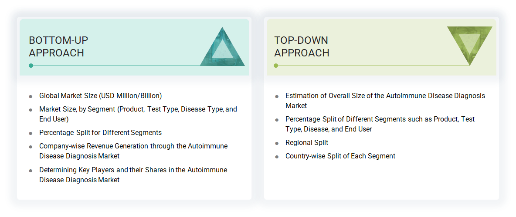Select the Bottom-Up Approach heading

pos(58,46)
